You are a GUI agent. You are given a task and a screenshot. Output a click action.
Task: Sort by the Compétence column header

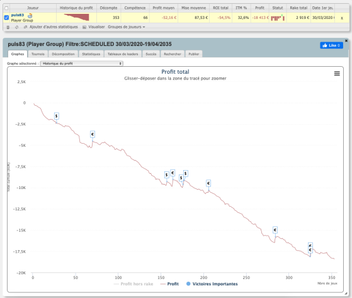[x=135, y=8]
